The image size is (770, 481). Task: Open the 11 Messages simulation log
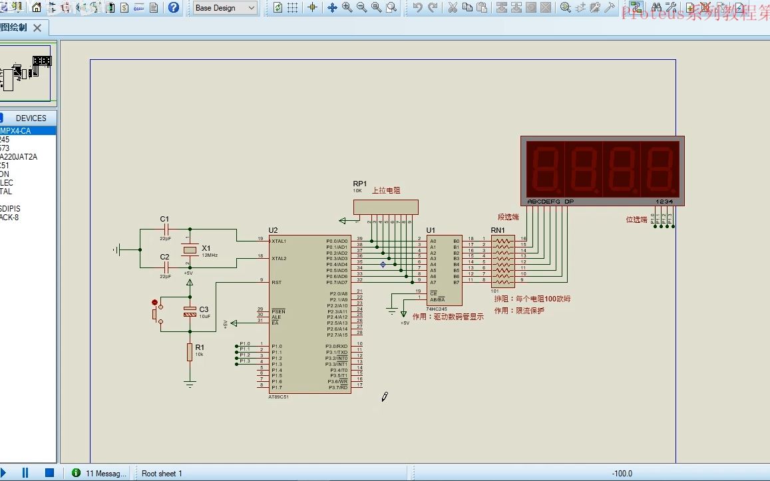pos(100,473)
